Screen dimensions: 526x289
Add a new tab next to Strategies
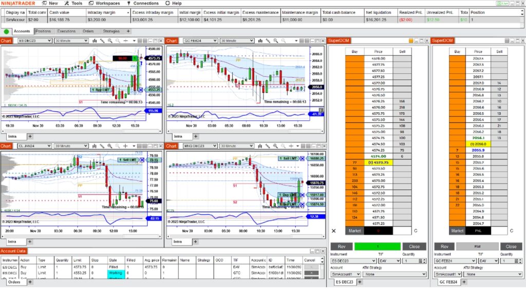coord(128,31)
